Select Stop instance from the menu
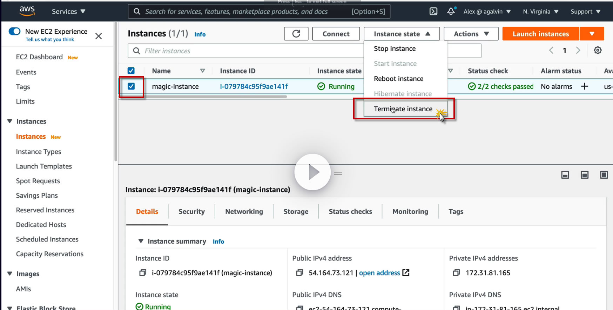The image size is (613, 310). point(405,49)
